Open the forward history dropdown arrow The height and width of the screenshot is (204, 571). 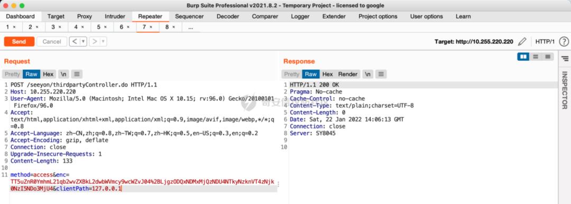click(104, 42)
